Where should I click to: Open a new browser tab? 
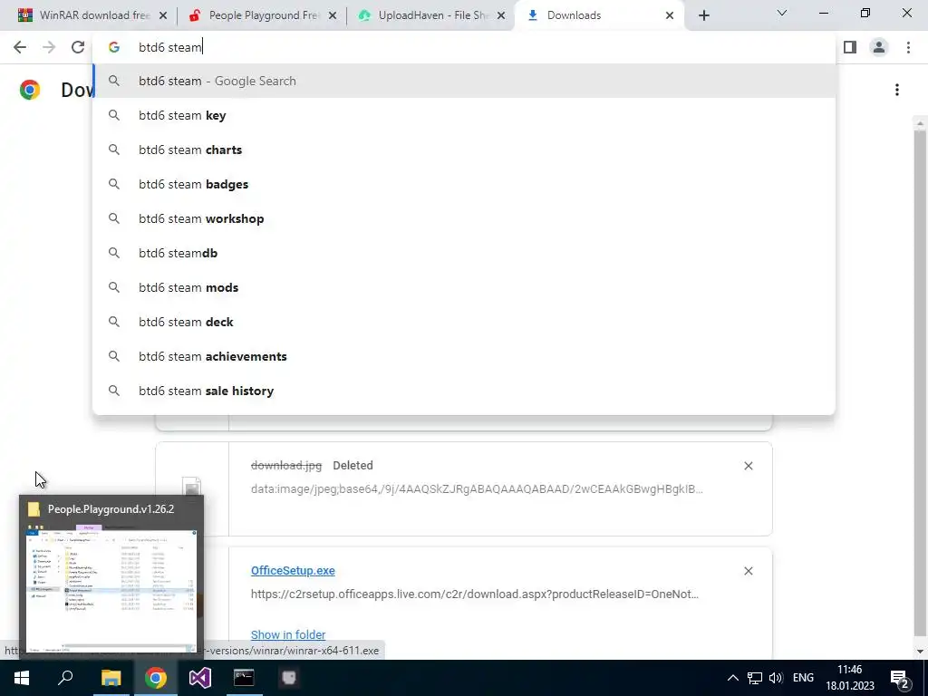point(703,15)
